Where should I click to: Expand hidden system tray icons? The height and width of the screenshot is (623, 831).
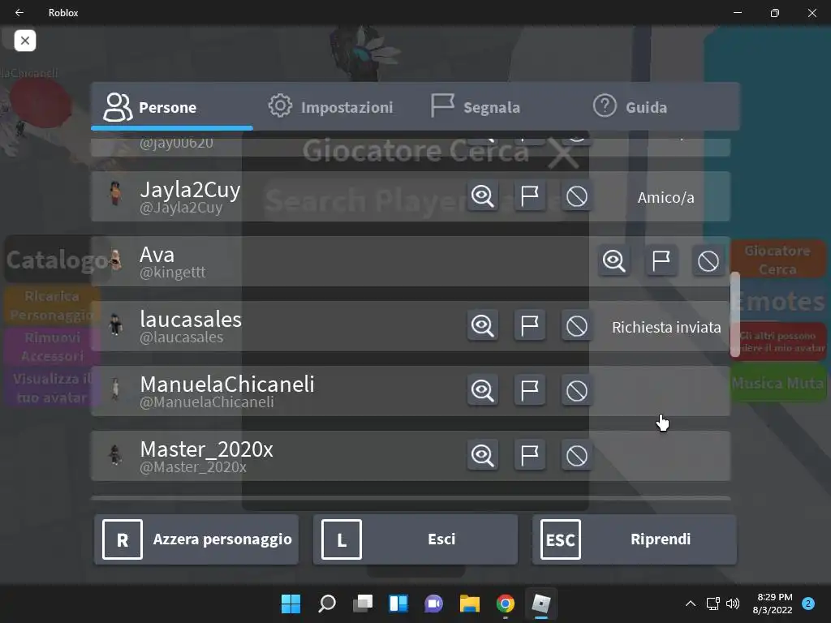coord(690,604)
